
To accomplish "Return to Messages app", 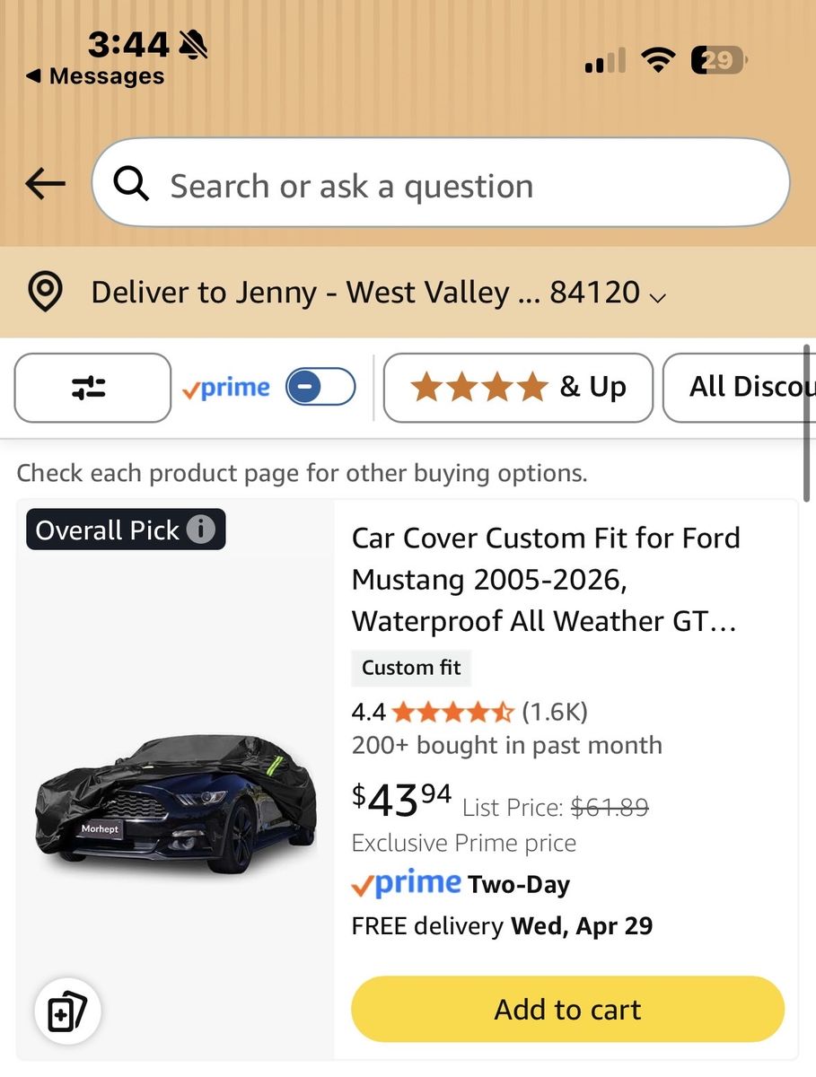I will [95, 77].
